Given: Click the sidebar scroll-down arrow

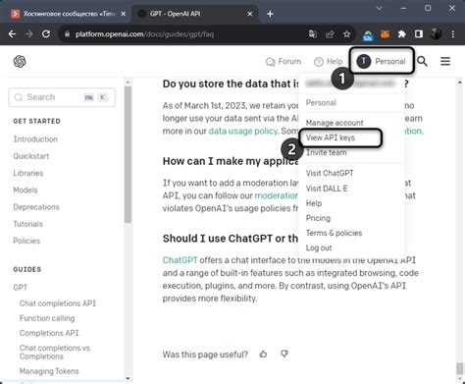Looking at the screenshot, I should 128,378.
